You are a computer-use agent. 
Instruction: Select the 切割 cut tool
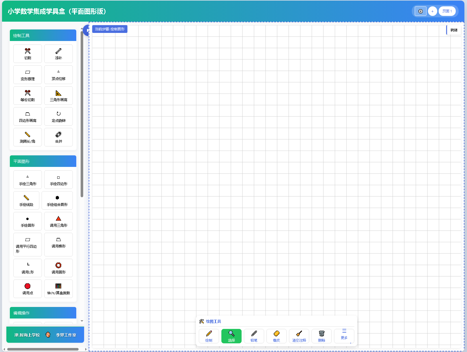27,54
